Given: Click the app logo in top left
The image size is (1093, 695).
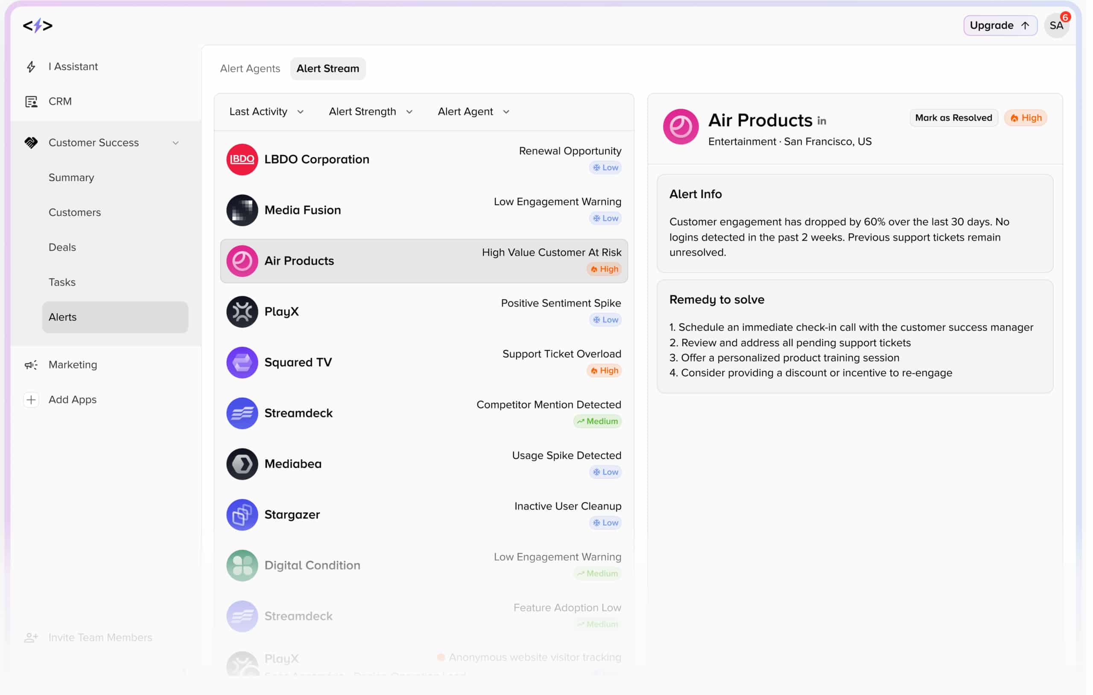Looking at the screenshot, I should (38, 26).
